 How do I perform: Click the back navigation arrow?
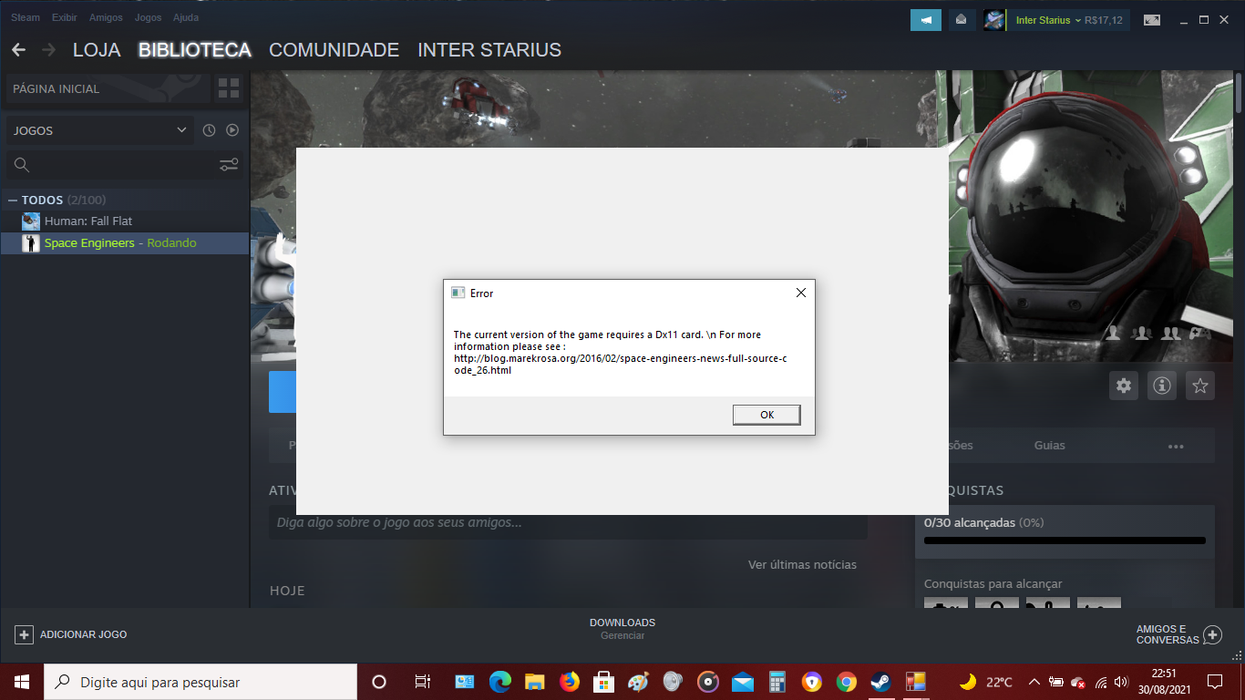pyautogui.click(x=18, y=50)
